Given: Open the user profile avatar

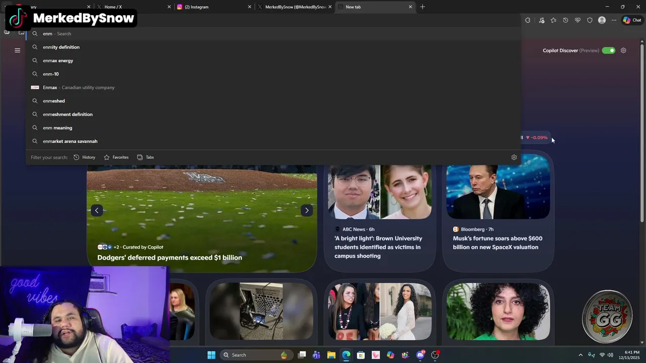Looking at the screenshot, I should [602, 20].
